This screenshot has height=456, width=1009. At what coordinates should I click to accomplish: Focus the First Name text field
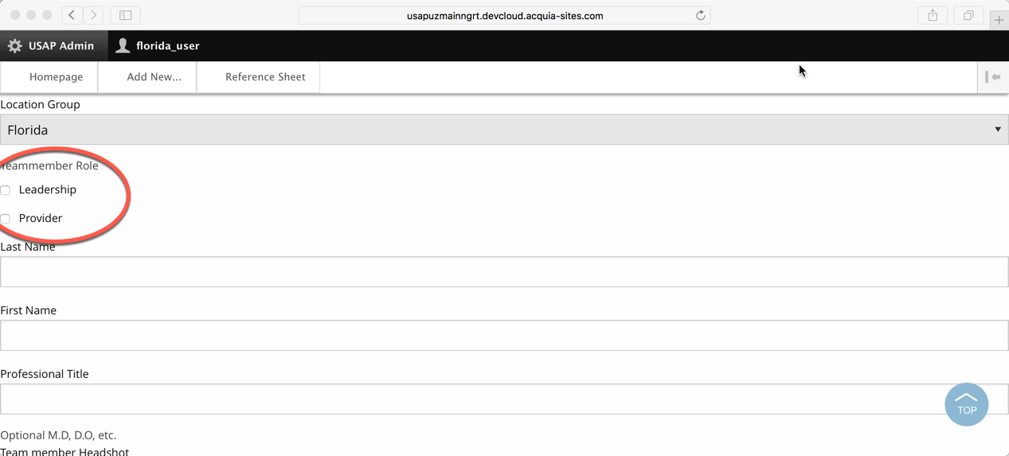tap(504, 336)
